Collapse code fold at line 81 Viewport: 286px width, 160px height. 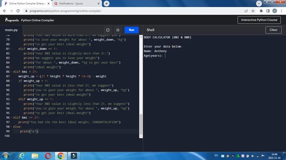pyautogui.click(x=11, y=49)
